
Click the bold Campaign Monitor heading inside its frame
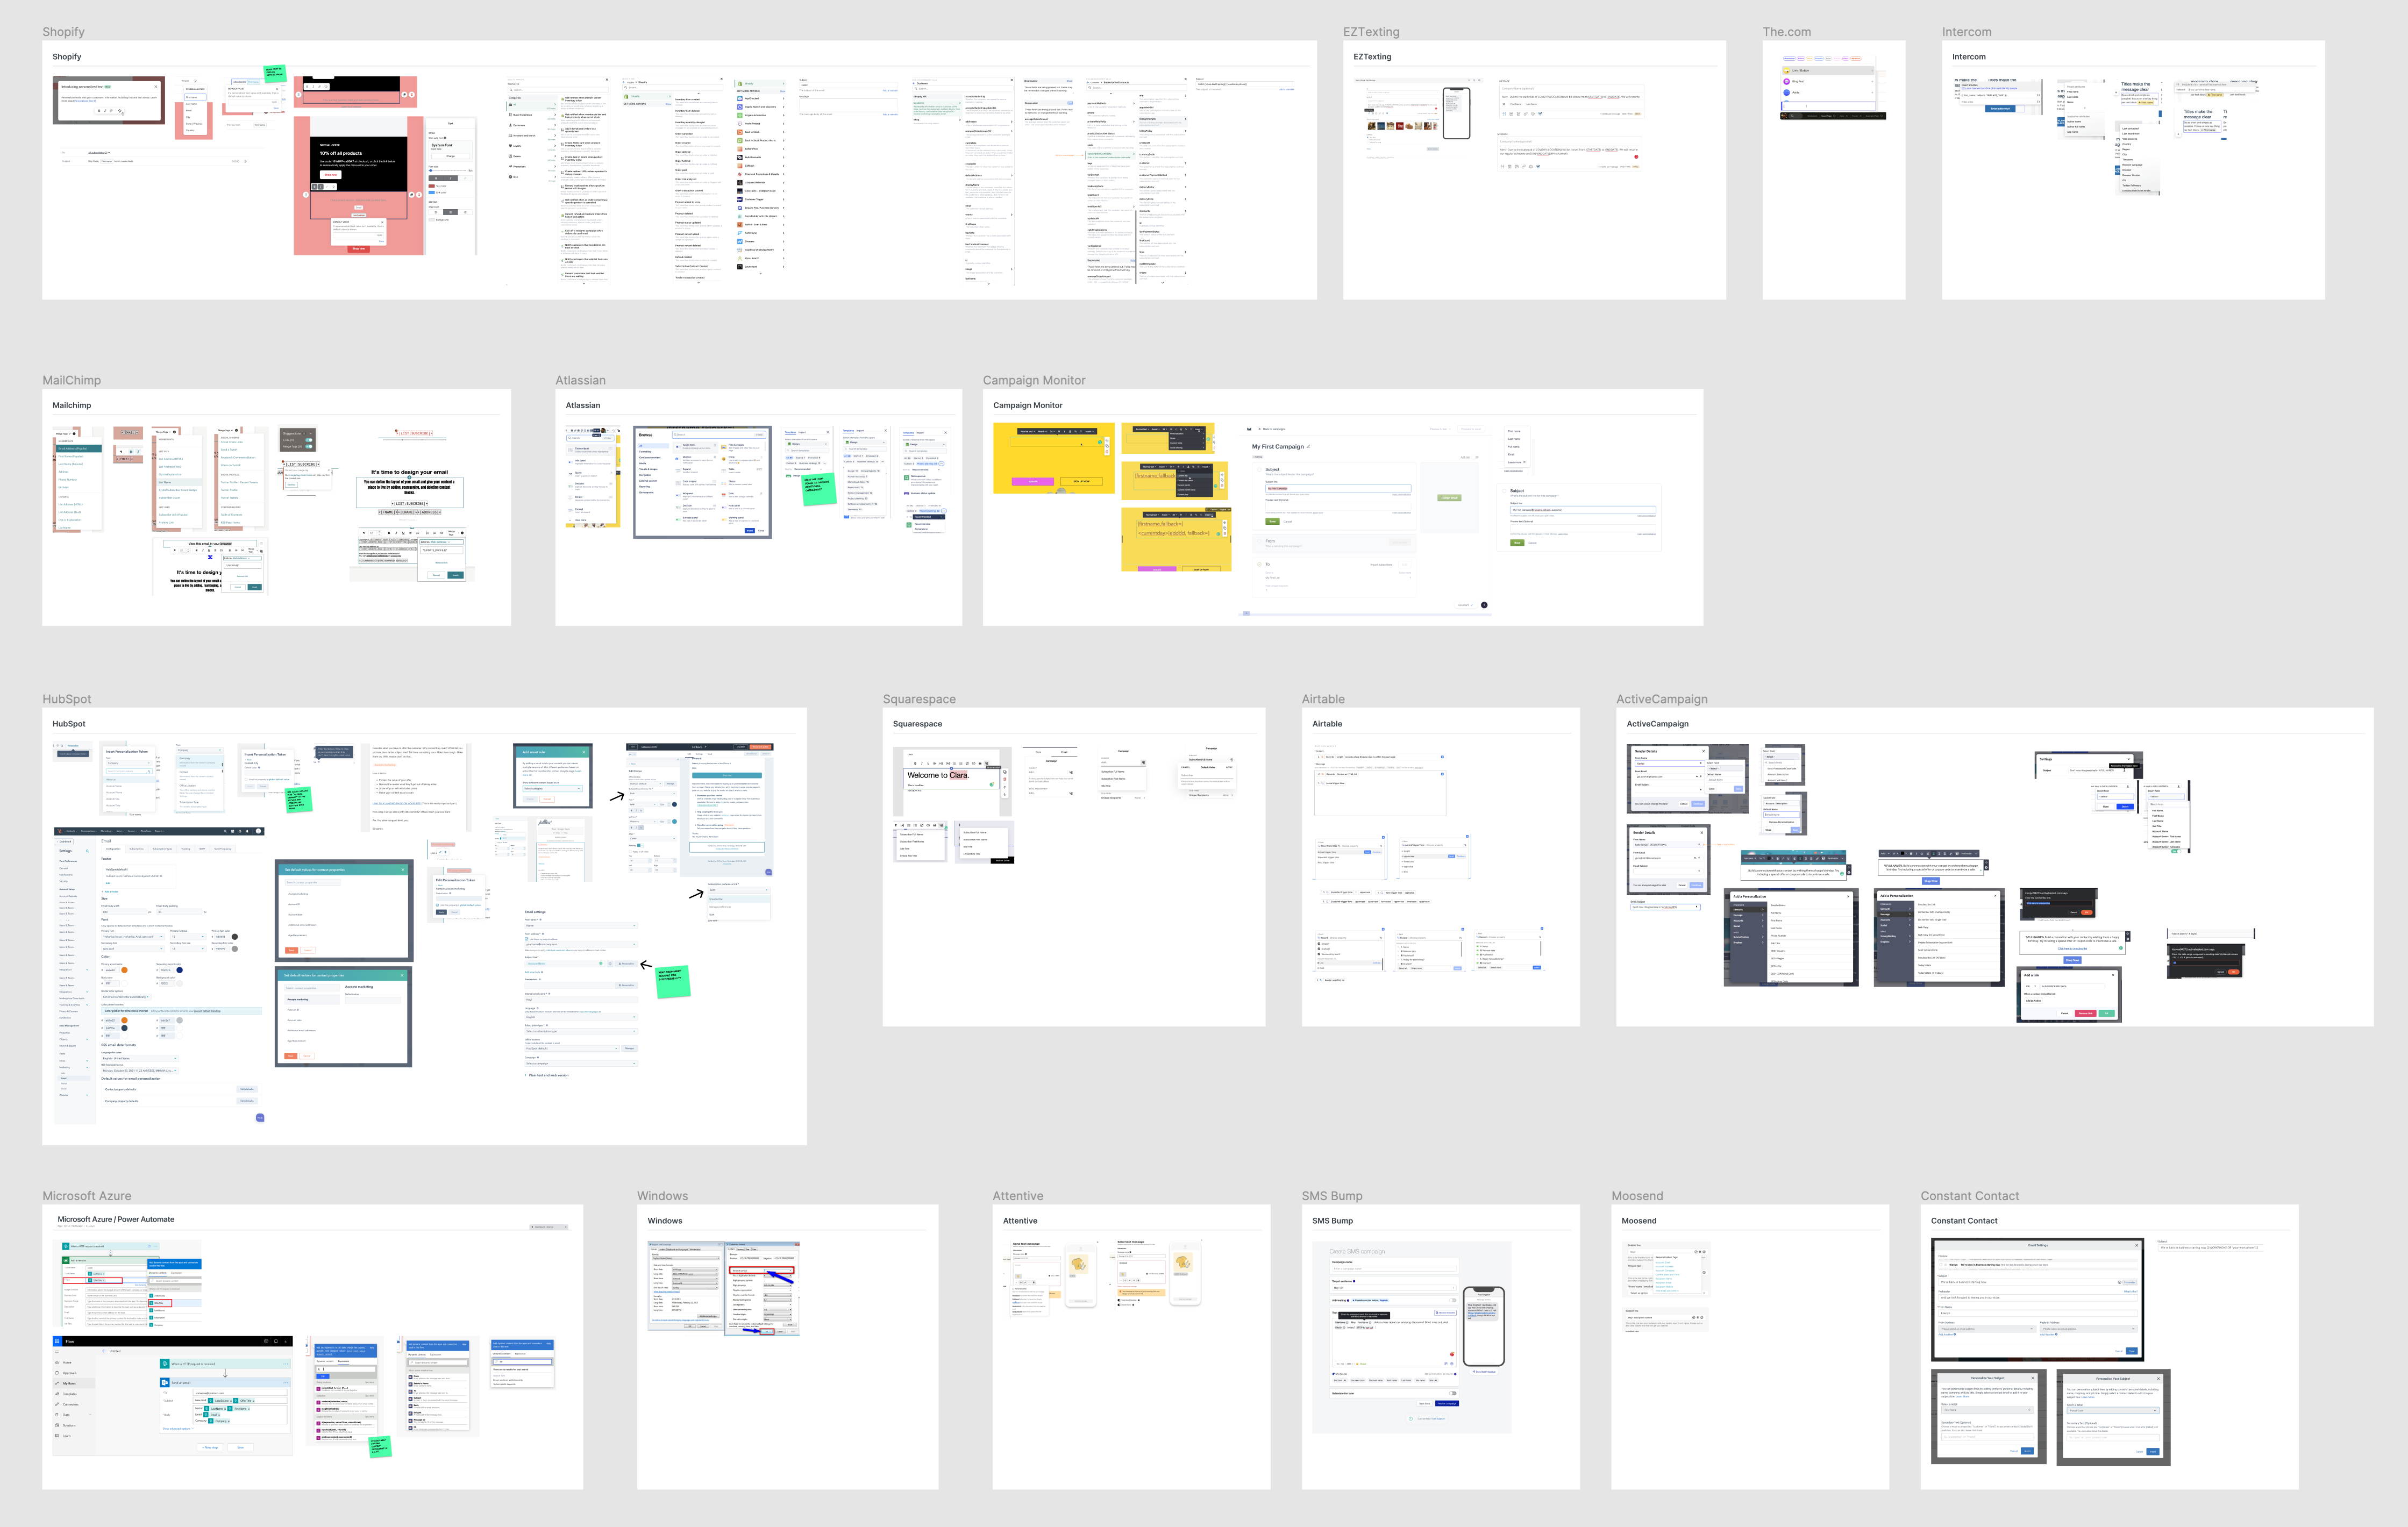(1027, 405)
